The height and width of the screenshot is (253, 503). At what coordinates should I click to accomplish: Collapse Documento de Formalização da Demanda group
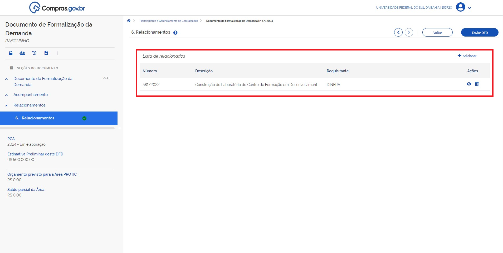[x=7, y=79]
